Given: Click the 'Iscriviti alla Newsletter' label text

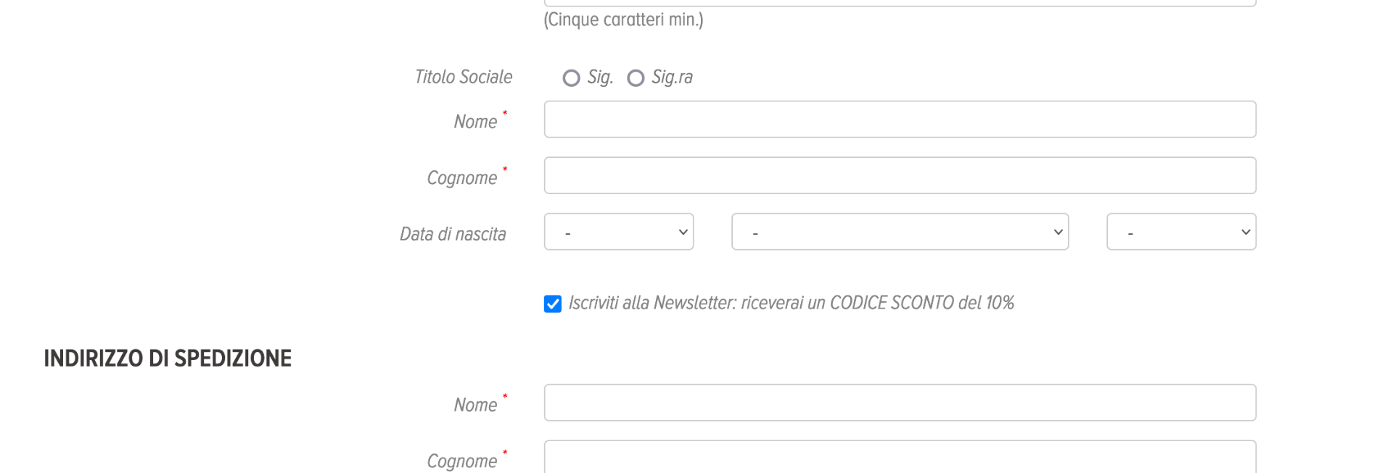Looking at the screenshot, I should [791, 303].
